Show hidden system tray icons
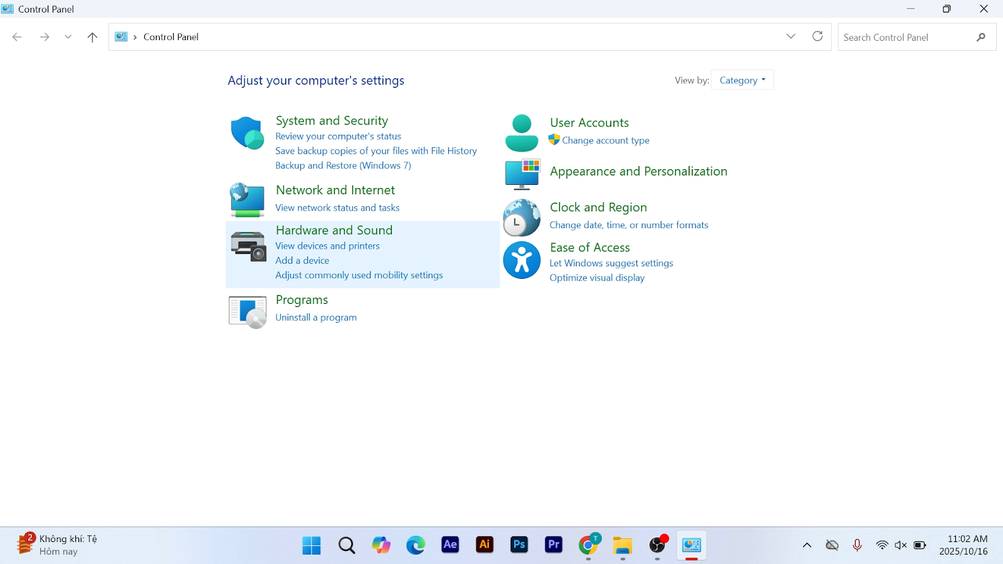The image size is (1003, 564). click(x=807, y=545)
